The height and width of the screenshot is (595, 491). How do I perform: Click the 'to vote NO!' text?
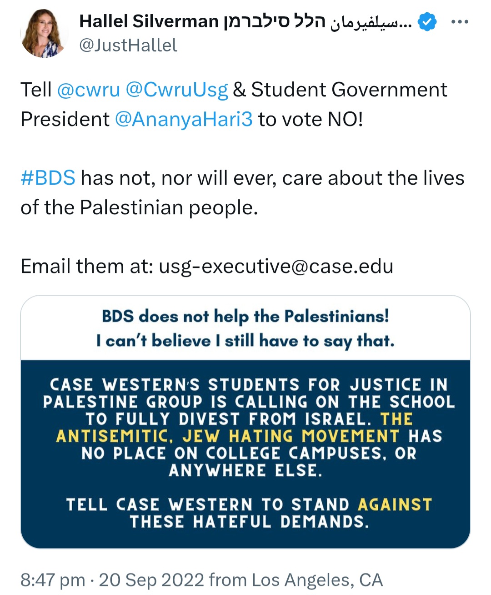click(311, 119)
